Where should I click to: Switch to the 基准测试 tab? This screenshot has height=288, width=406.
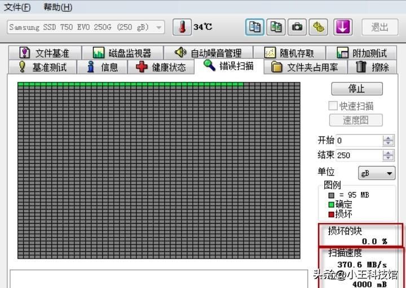[43, 67]
